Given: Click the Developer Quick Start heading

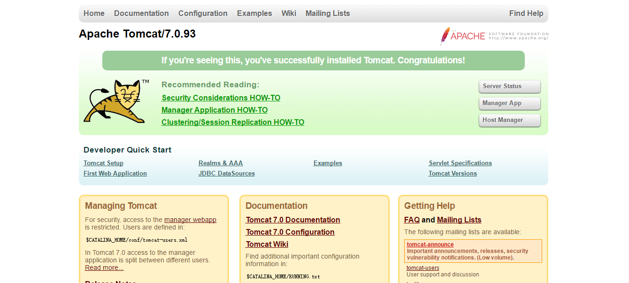Looking at the screenshot, I should 127,150.
